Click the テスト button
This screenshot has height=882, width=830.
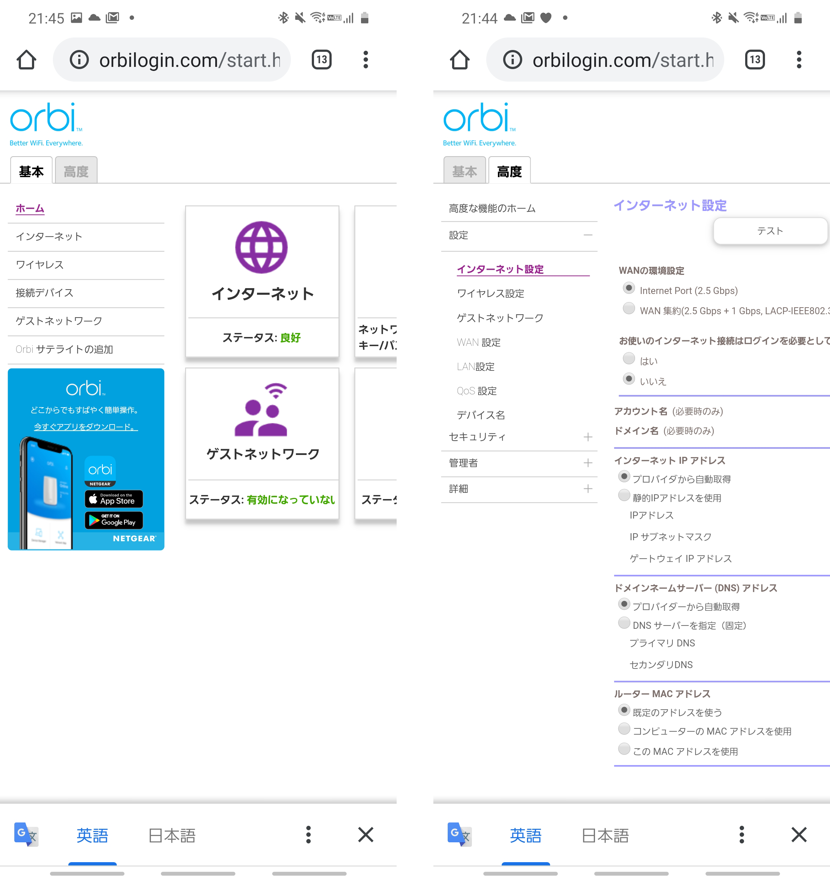770,231
